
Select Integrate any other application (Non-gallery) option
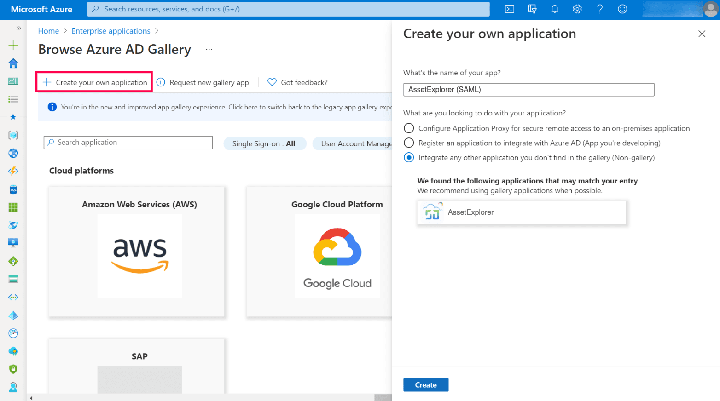click(x=409, y=158)
